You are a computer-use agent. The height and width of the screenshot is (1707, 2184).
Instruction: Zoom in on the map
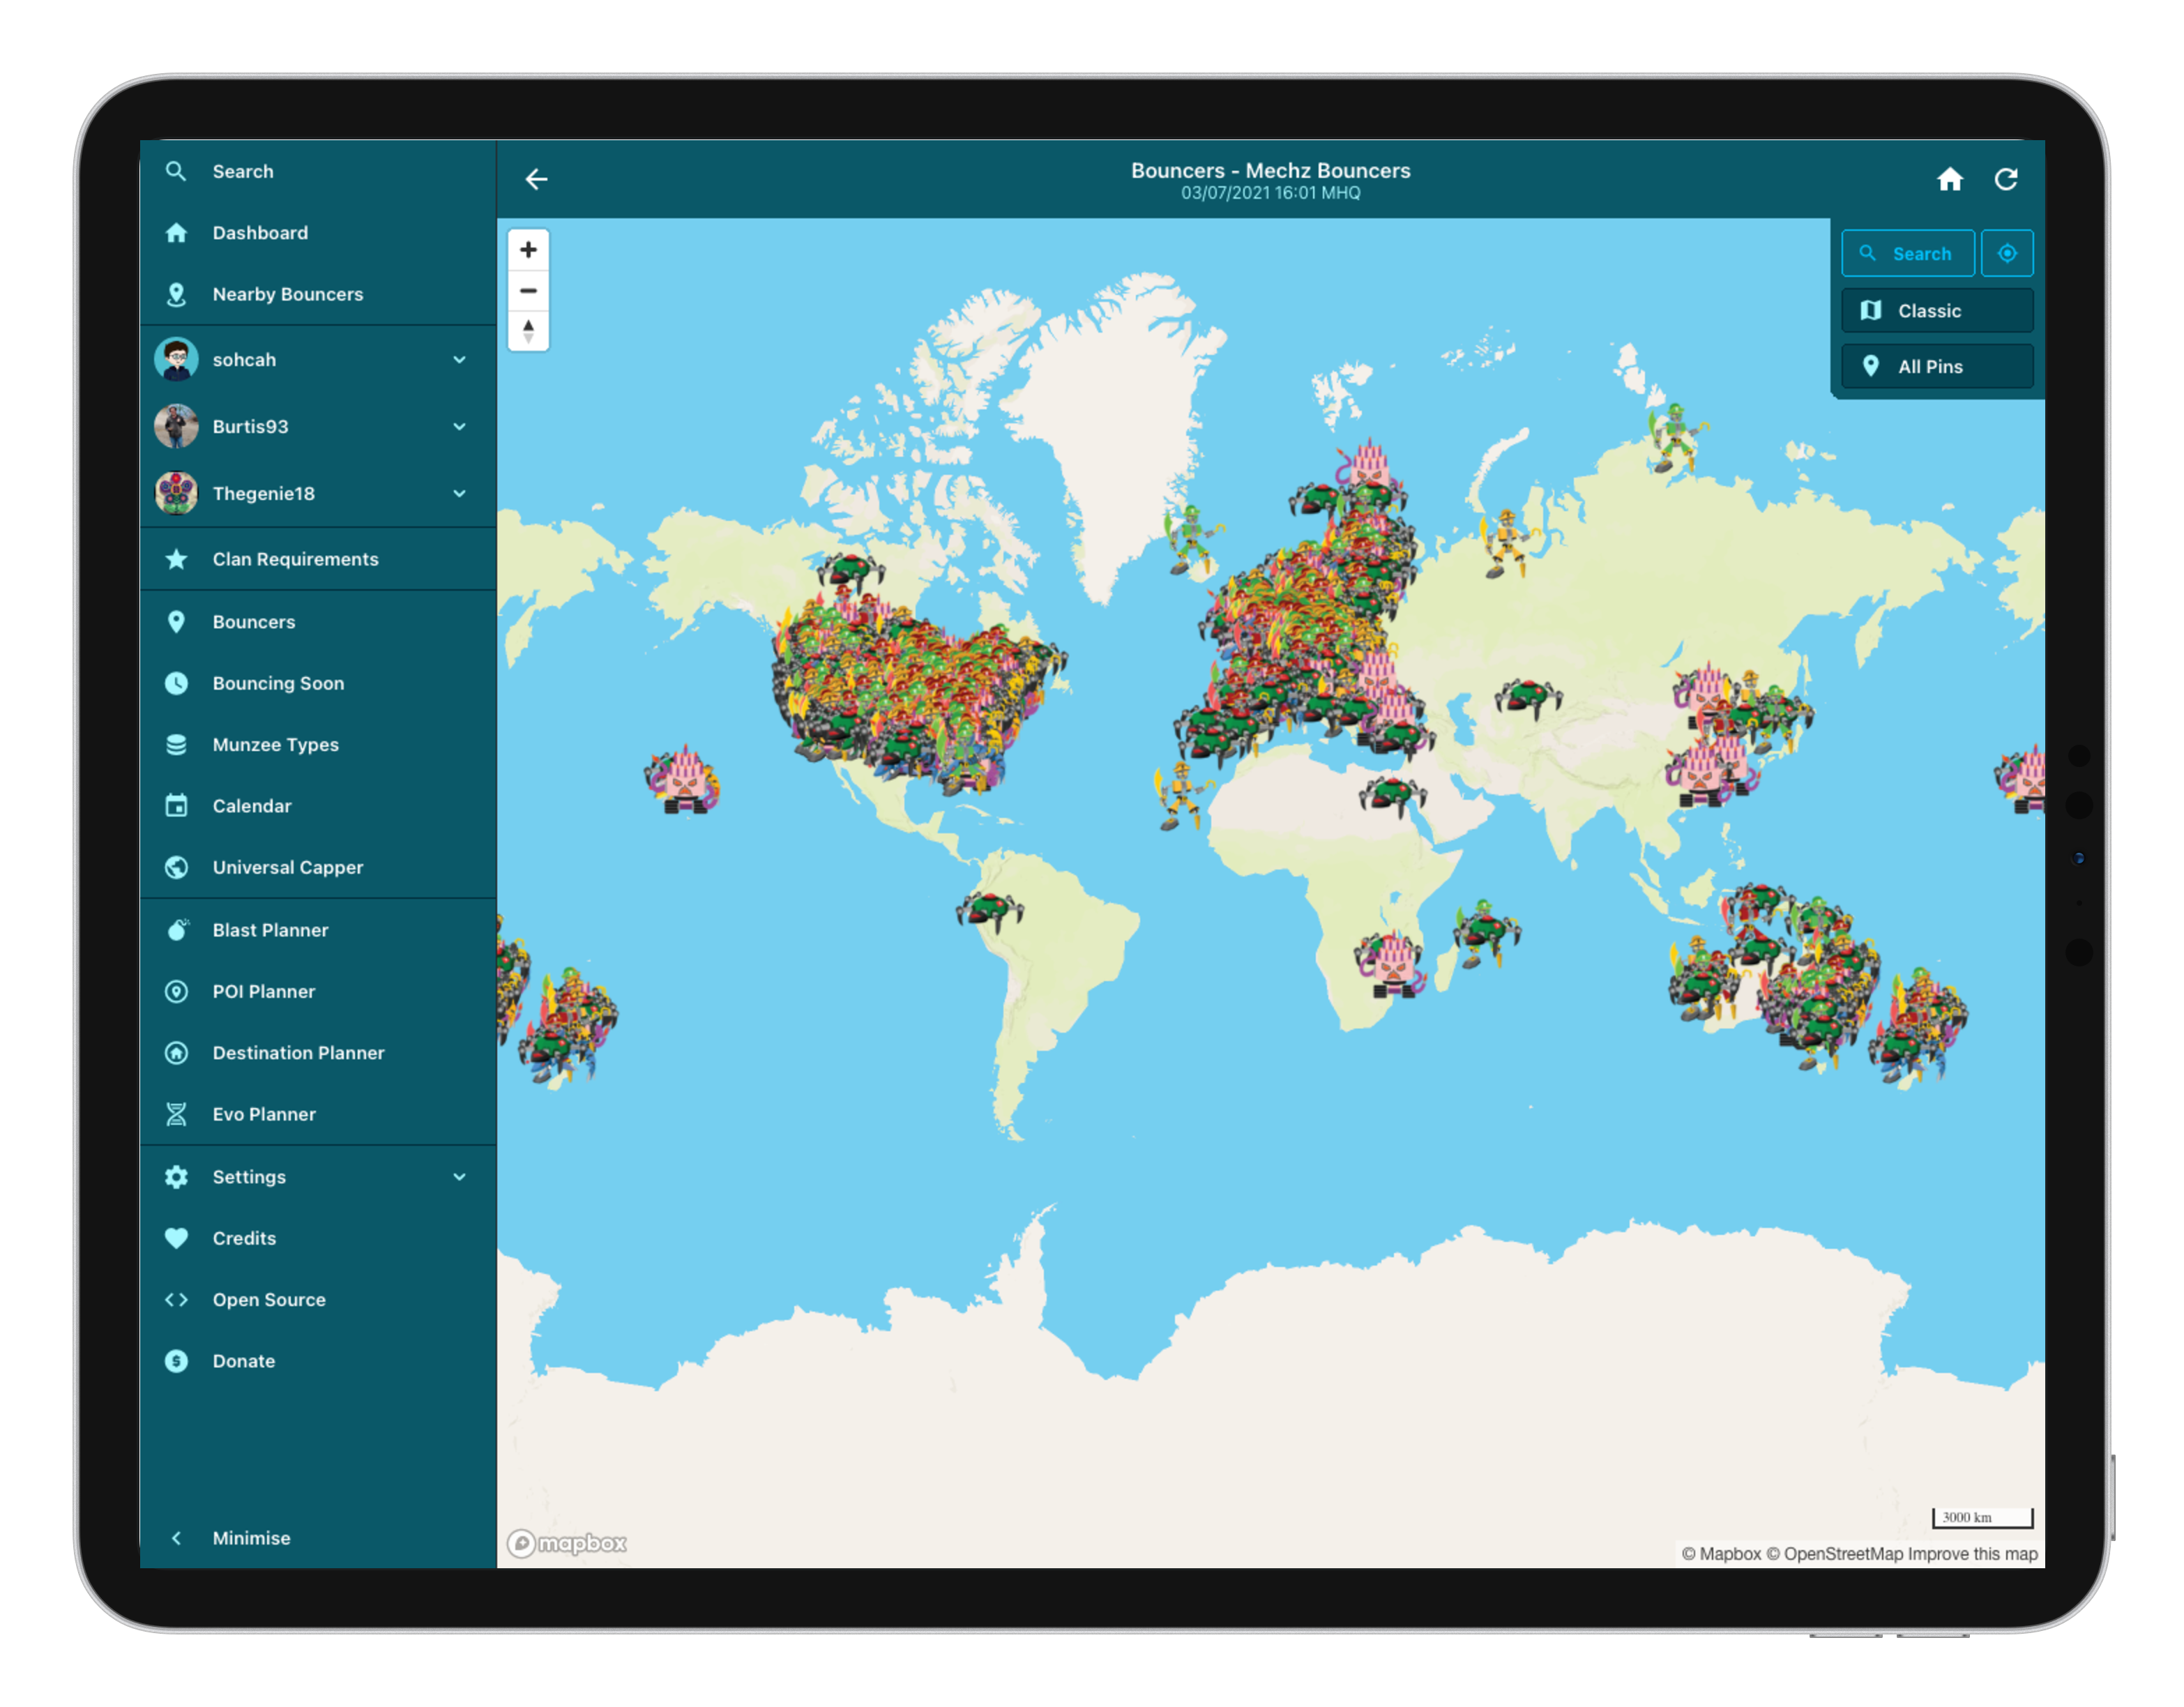[528, 250]
